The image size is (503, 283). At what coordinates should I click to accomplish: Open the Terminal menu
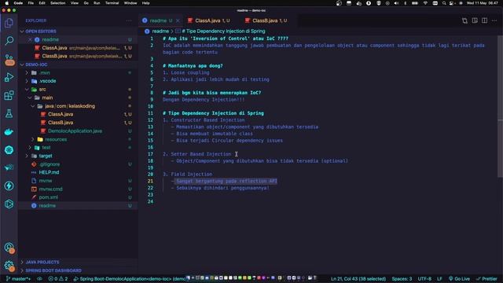click(112, 3)
